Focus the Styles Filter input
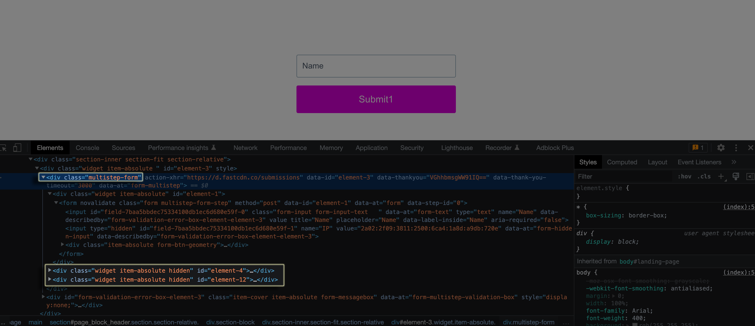Image resolution: width=755 pixels, height=326 pixels. pyautogui.click(x=624, y=176)
